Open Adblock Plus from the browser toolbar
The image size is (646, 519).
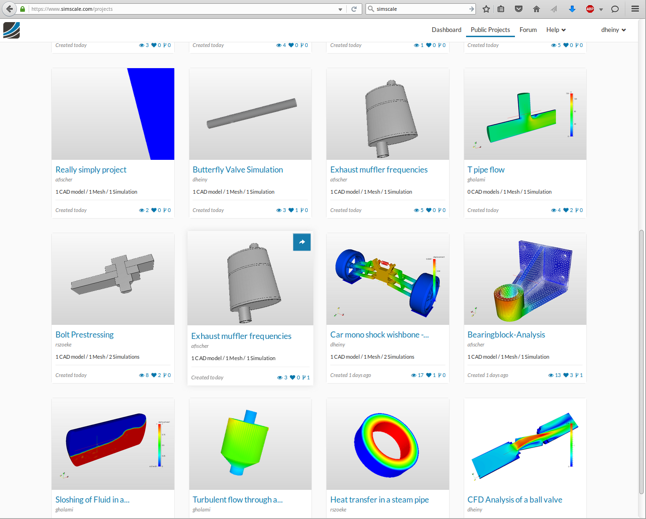click(590, 8)
